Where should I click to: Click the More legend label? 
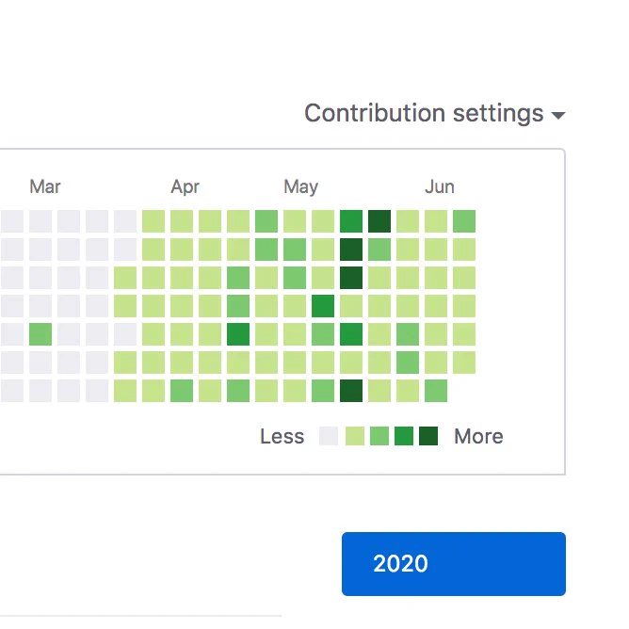click(478, 437)
